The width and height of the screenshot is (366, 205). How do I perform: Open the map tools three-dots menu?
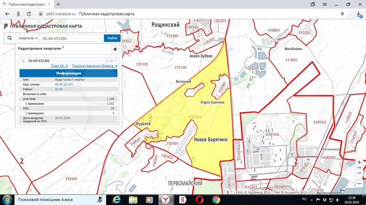click(x=359, y=183)
